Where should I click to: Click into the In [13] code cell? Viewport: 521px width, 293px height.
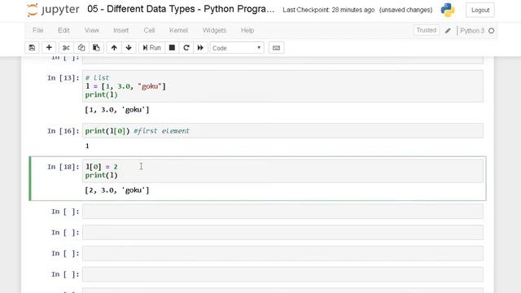tap(282, 86)
